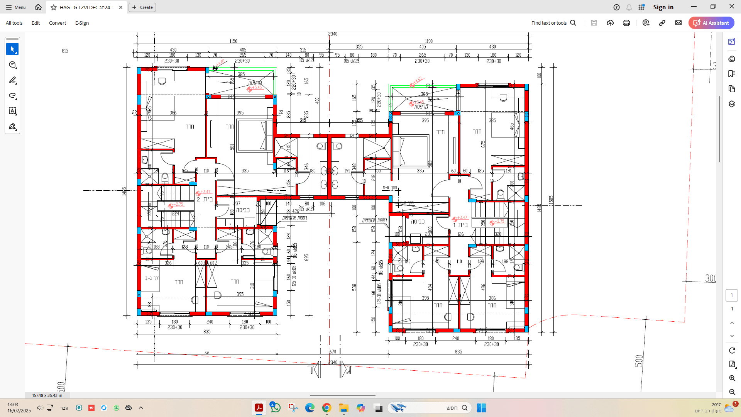This screenshot has width=741, height=417.
Task: Open the Windows Start button
Action: 481,408
